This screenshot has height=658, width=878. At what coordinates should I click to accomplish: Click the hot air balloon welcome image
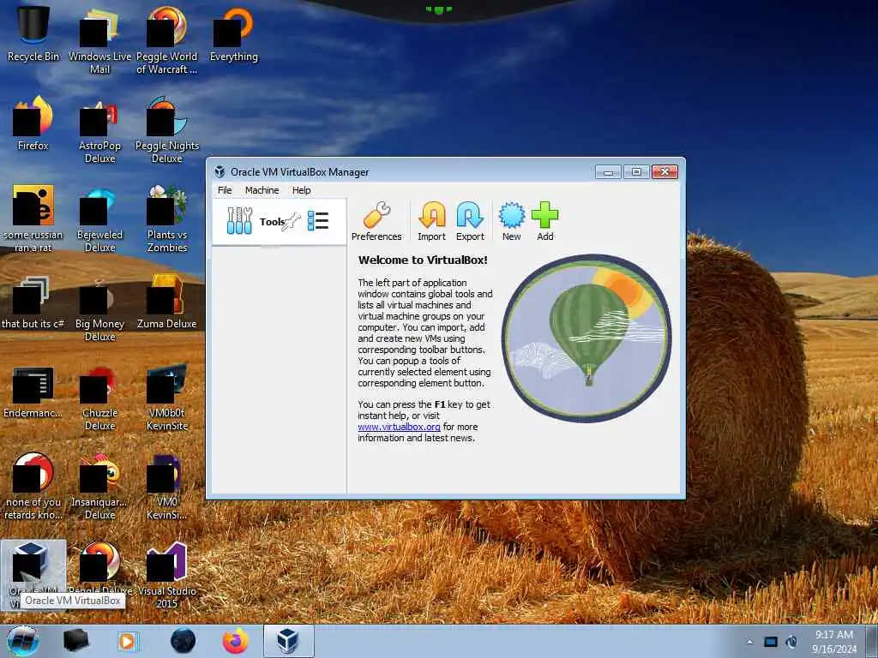click(x=586, y=338)
